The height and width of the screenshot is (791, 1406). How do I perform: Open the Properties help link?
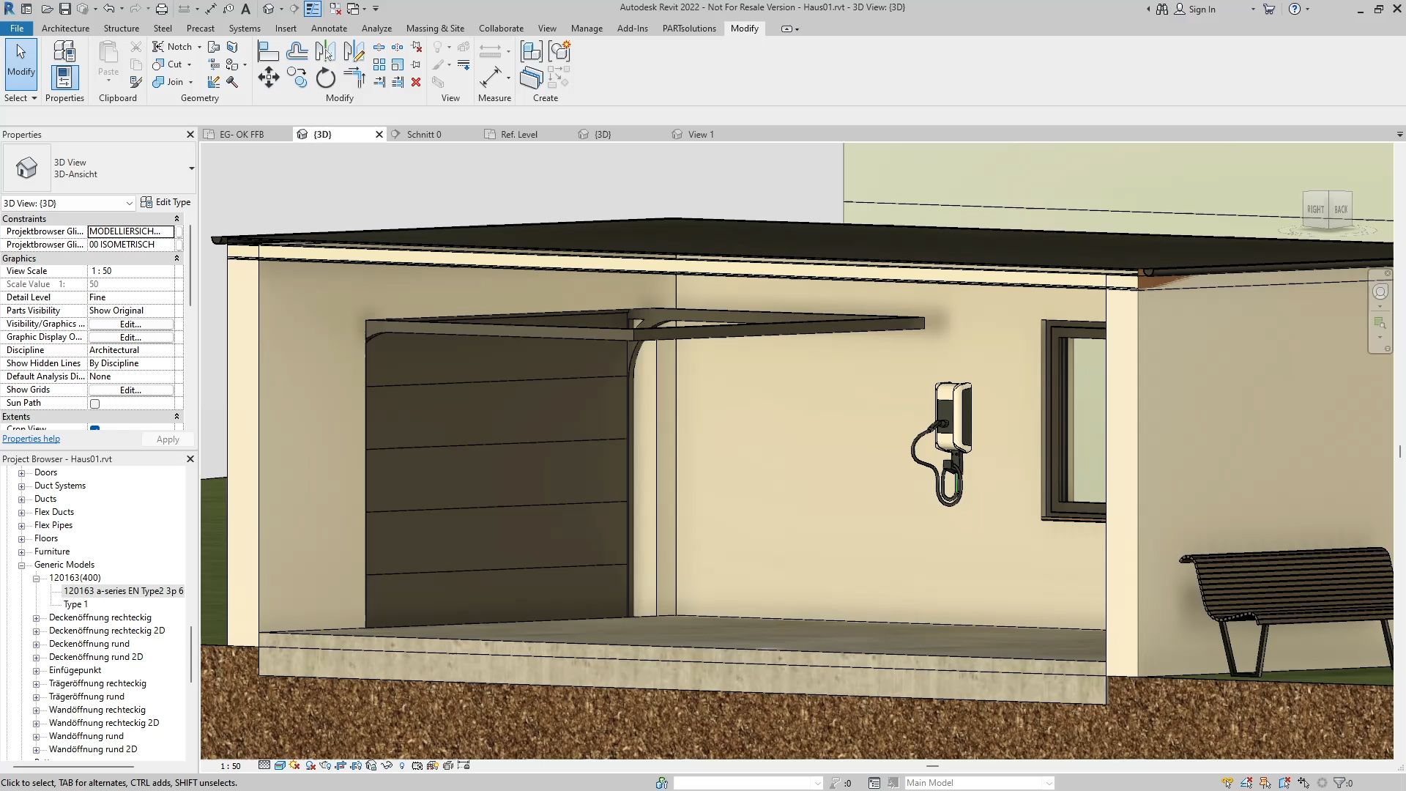click(x=31, y=439)
